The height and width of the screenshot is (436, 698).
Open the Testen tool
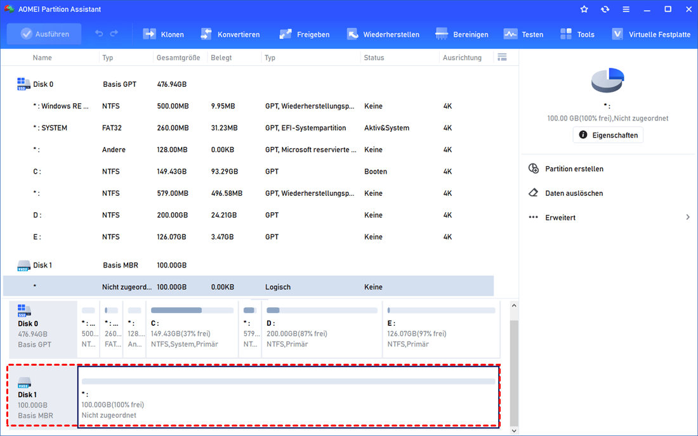click(510, 34)
